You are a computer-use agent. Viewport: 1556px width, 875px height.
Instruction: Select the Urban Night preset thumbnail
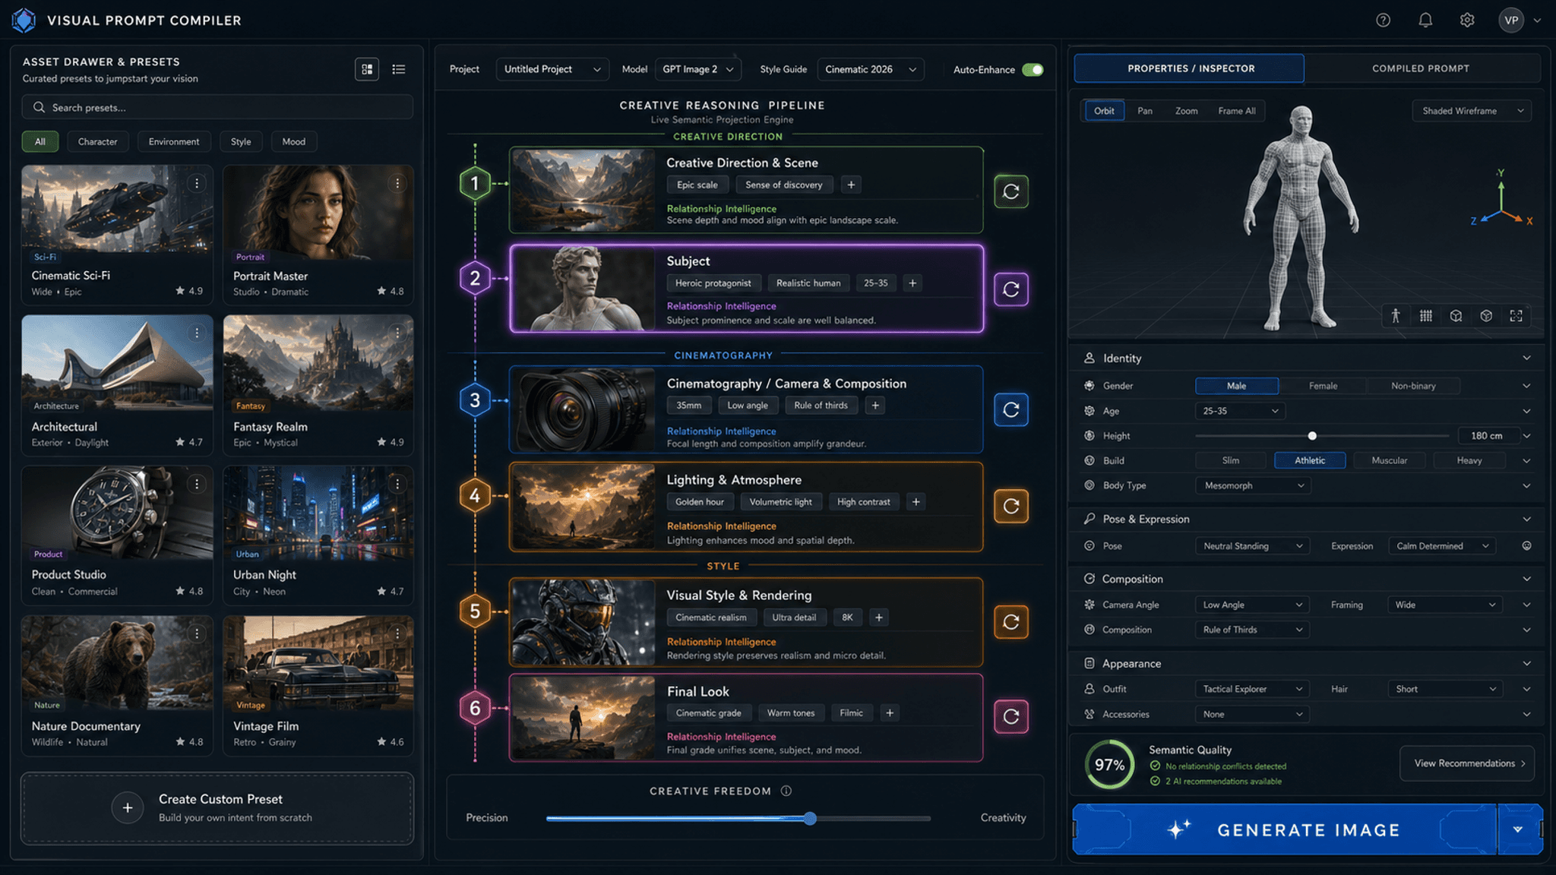(318, 513)
